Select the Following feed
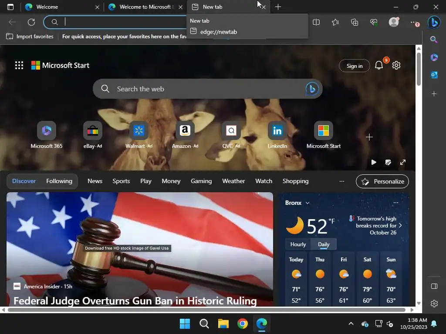446x334 pixels. pos(59,181)
